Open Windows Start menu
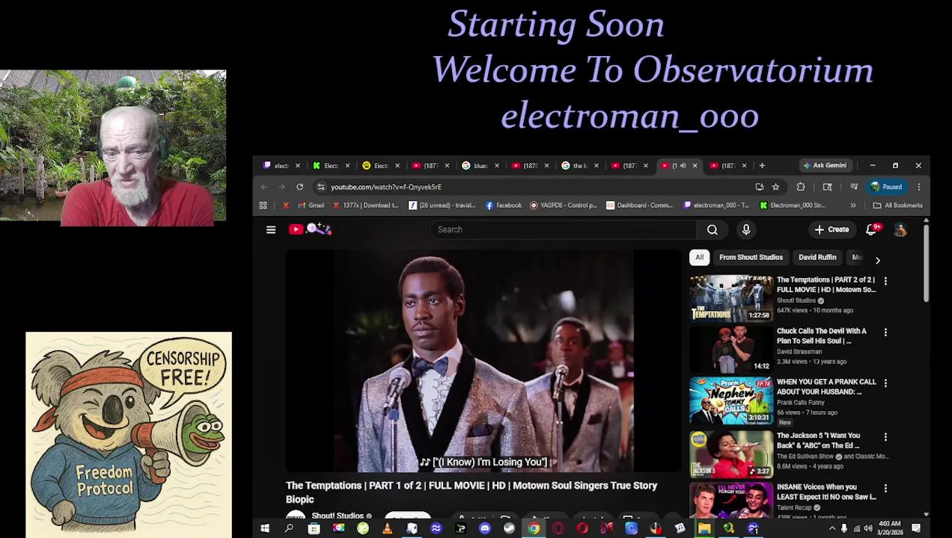952x538 pixels. (x=264, y=529)
